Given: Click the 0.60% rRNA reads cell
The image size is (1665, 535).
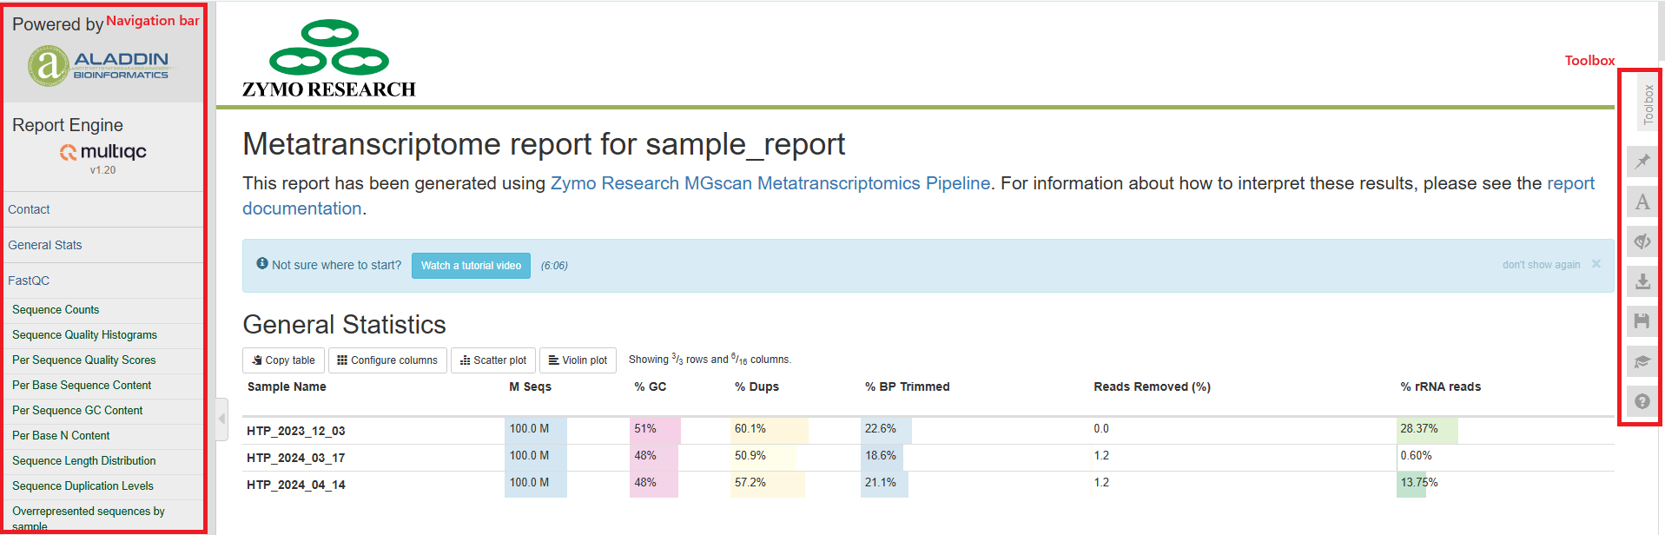Looking at the screenshot, I should pyautogui.click(x=1416, y=456).
